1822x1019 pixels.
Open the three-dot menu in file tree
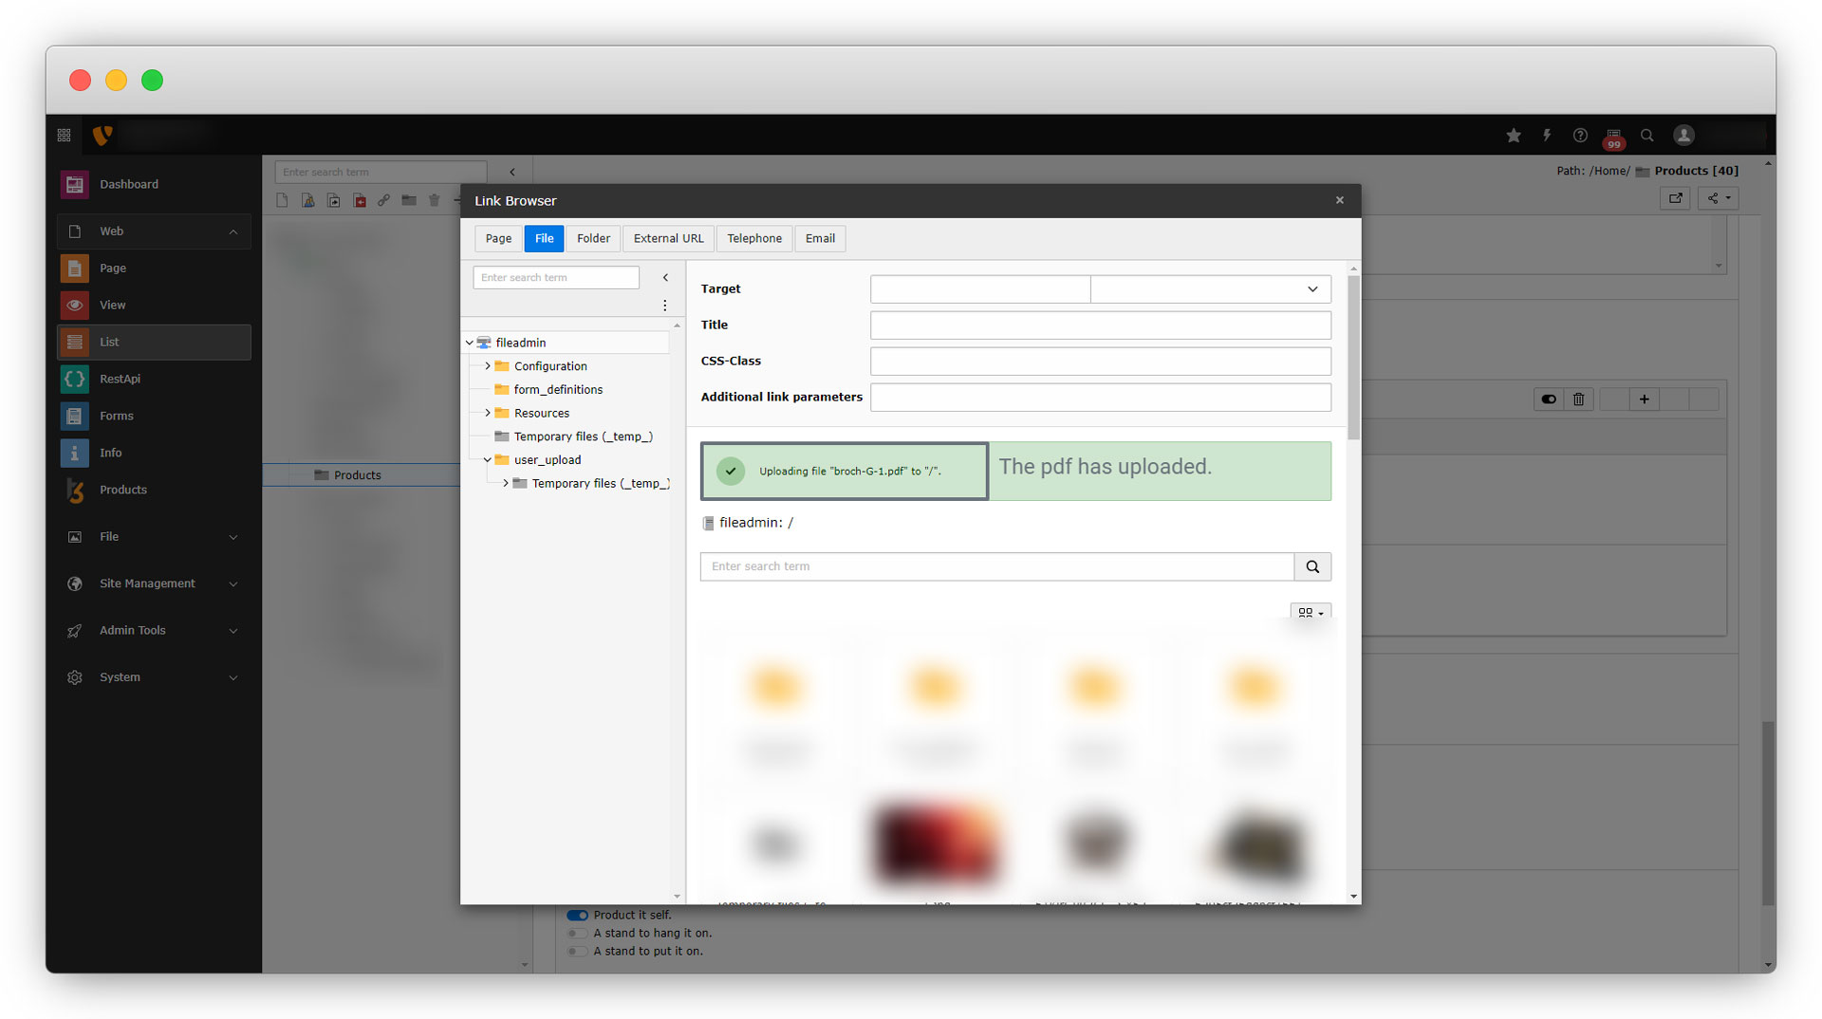(x=664, y=306)
